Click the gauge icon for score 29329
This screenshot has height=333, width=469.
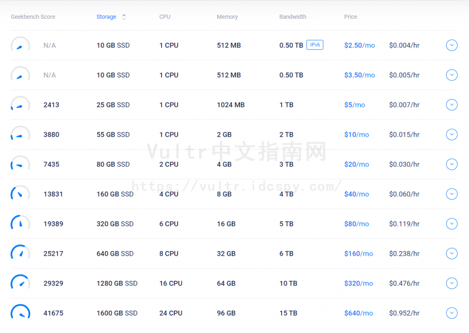point(20,282)
